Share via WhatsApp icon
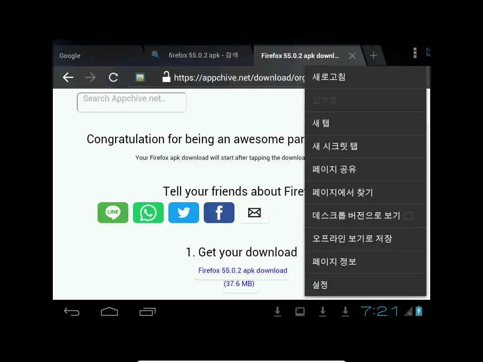Image resolution: width=483 pixels, height=362 pixels. (x=148, y=213)
